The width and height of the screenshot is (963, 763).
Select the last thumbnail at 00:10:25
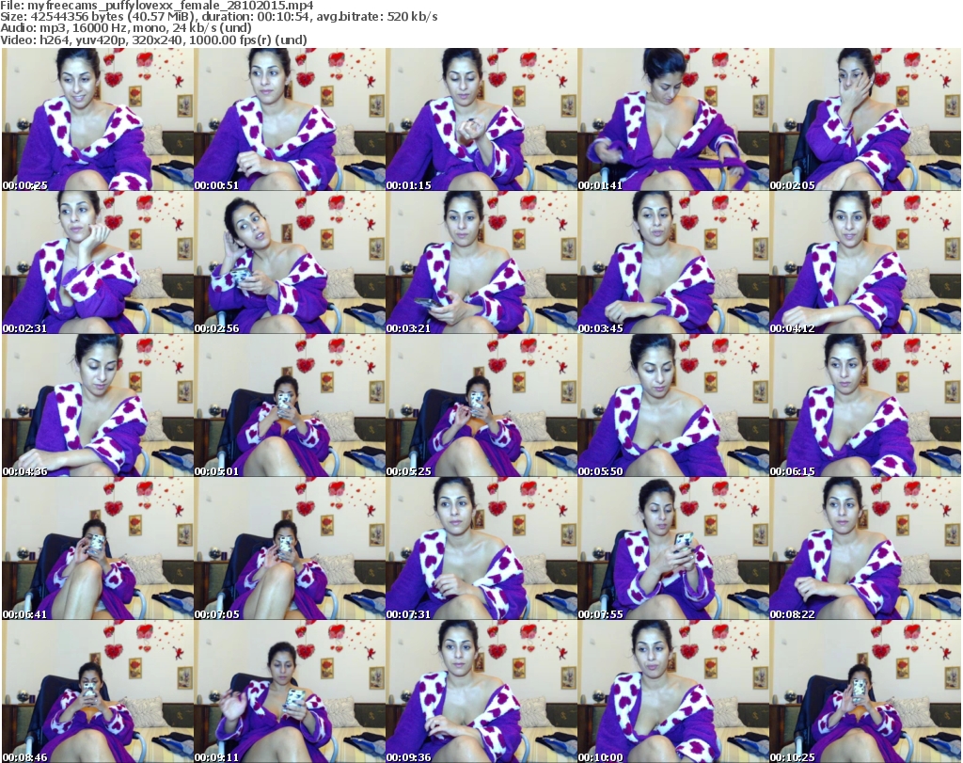pos(865,691)
